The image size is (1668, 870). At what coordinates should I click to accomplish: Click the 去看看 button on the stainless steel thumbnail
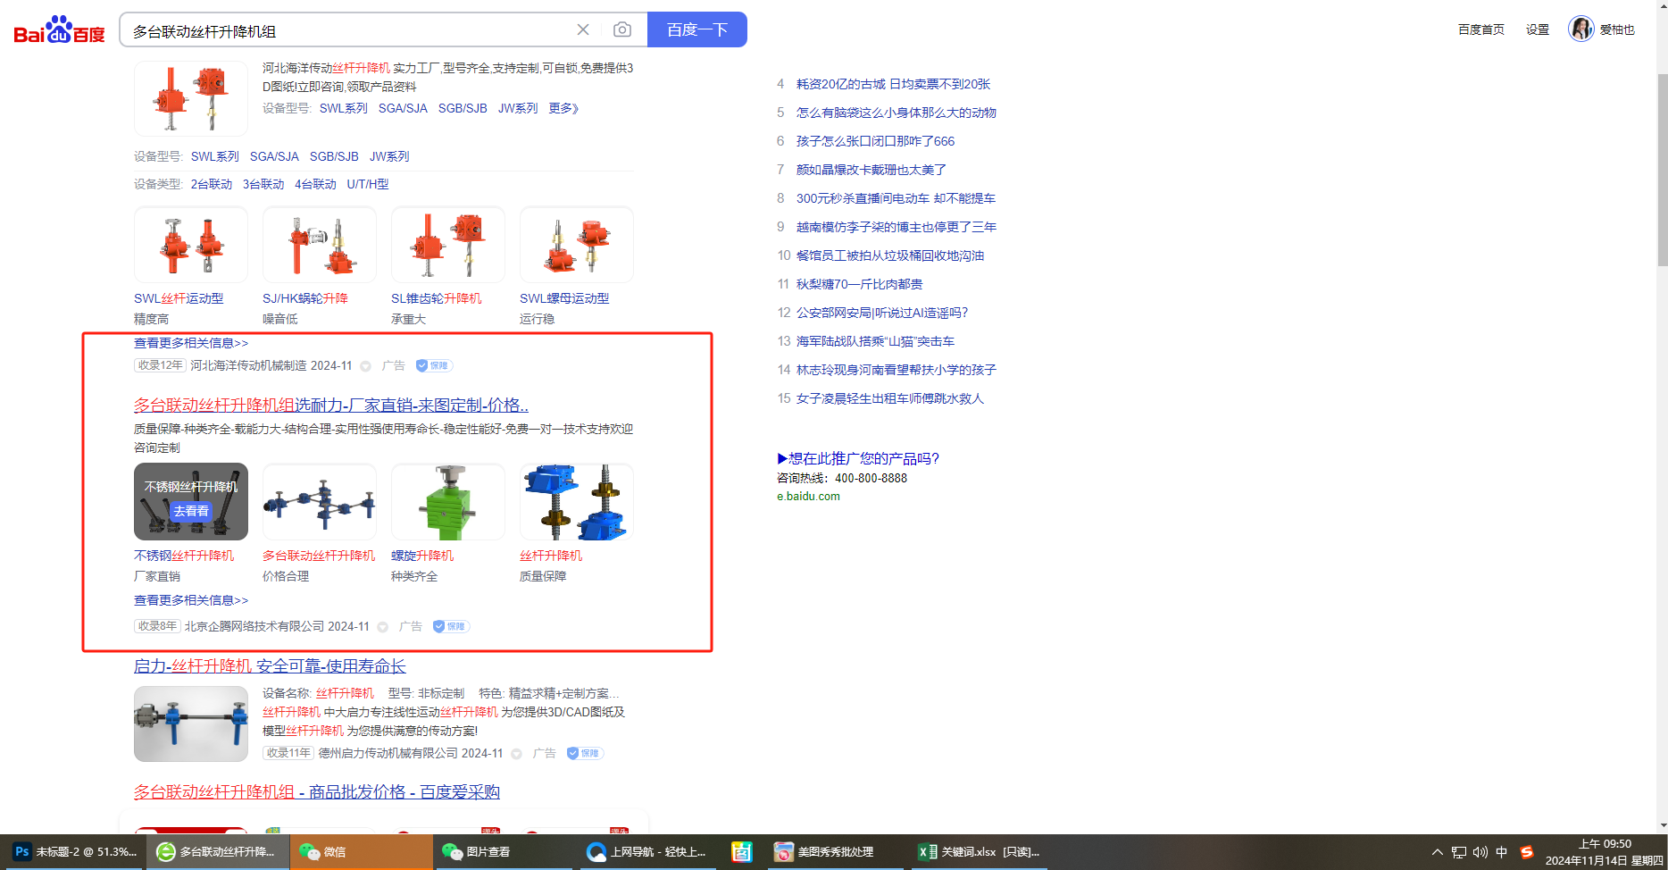click(191, 511)
